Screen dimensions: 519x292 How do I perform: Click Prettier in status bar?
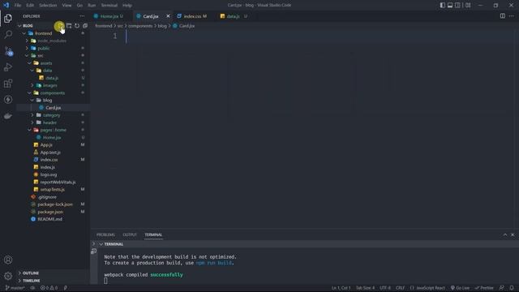coord(485,288)
